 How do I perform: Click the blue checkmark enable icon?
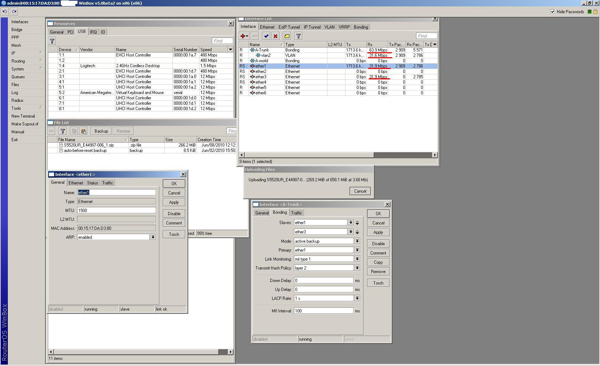coord(266,36)
